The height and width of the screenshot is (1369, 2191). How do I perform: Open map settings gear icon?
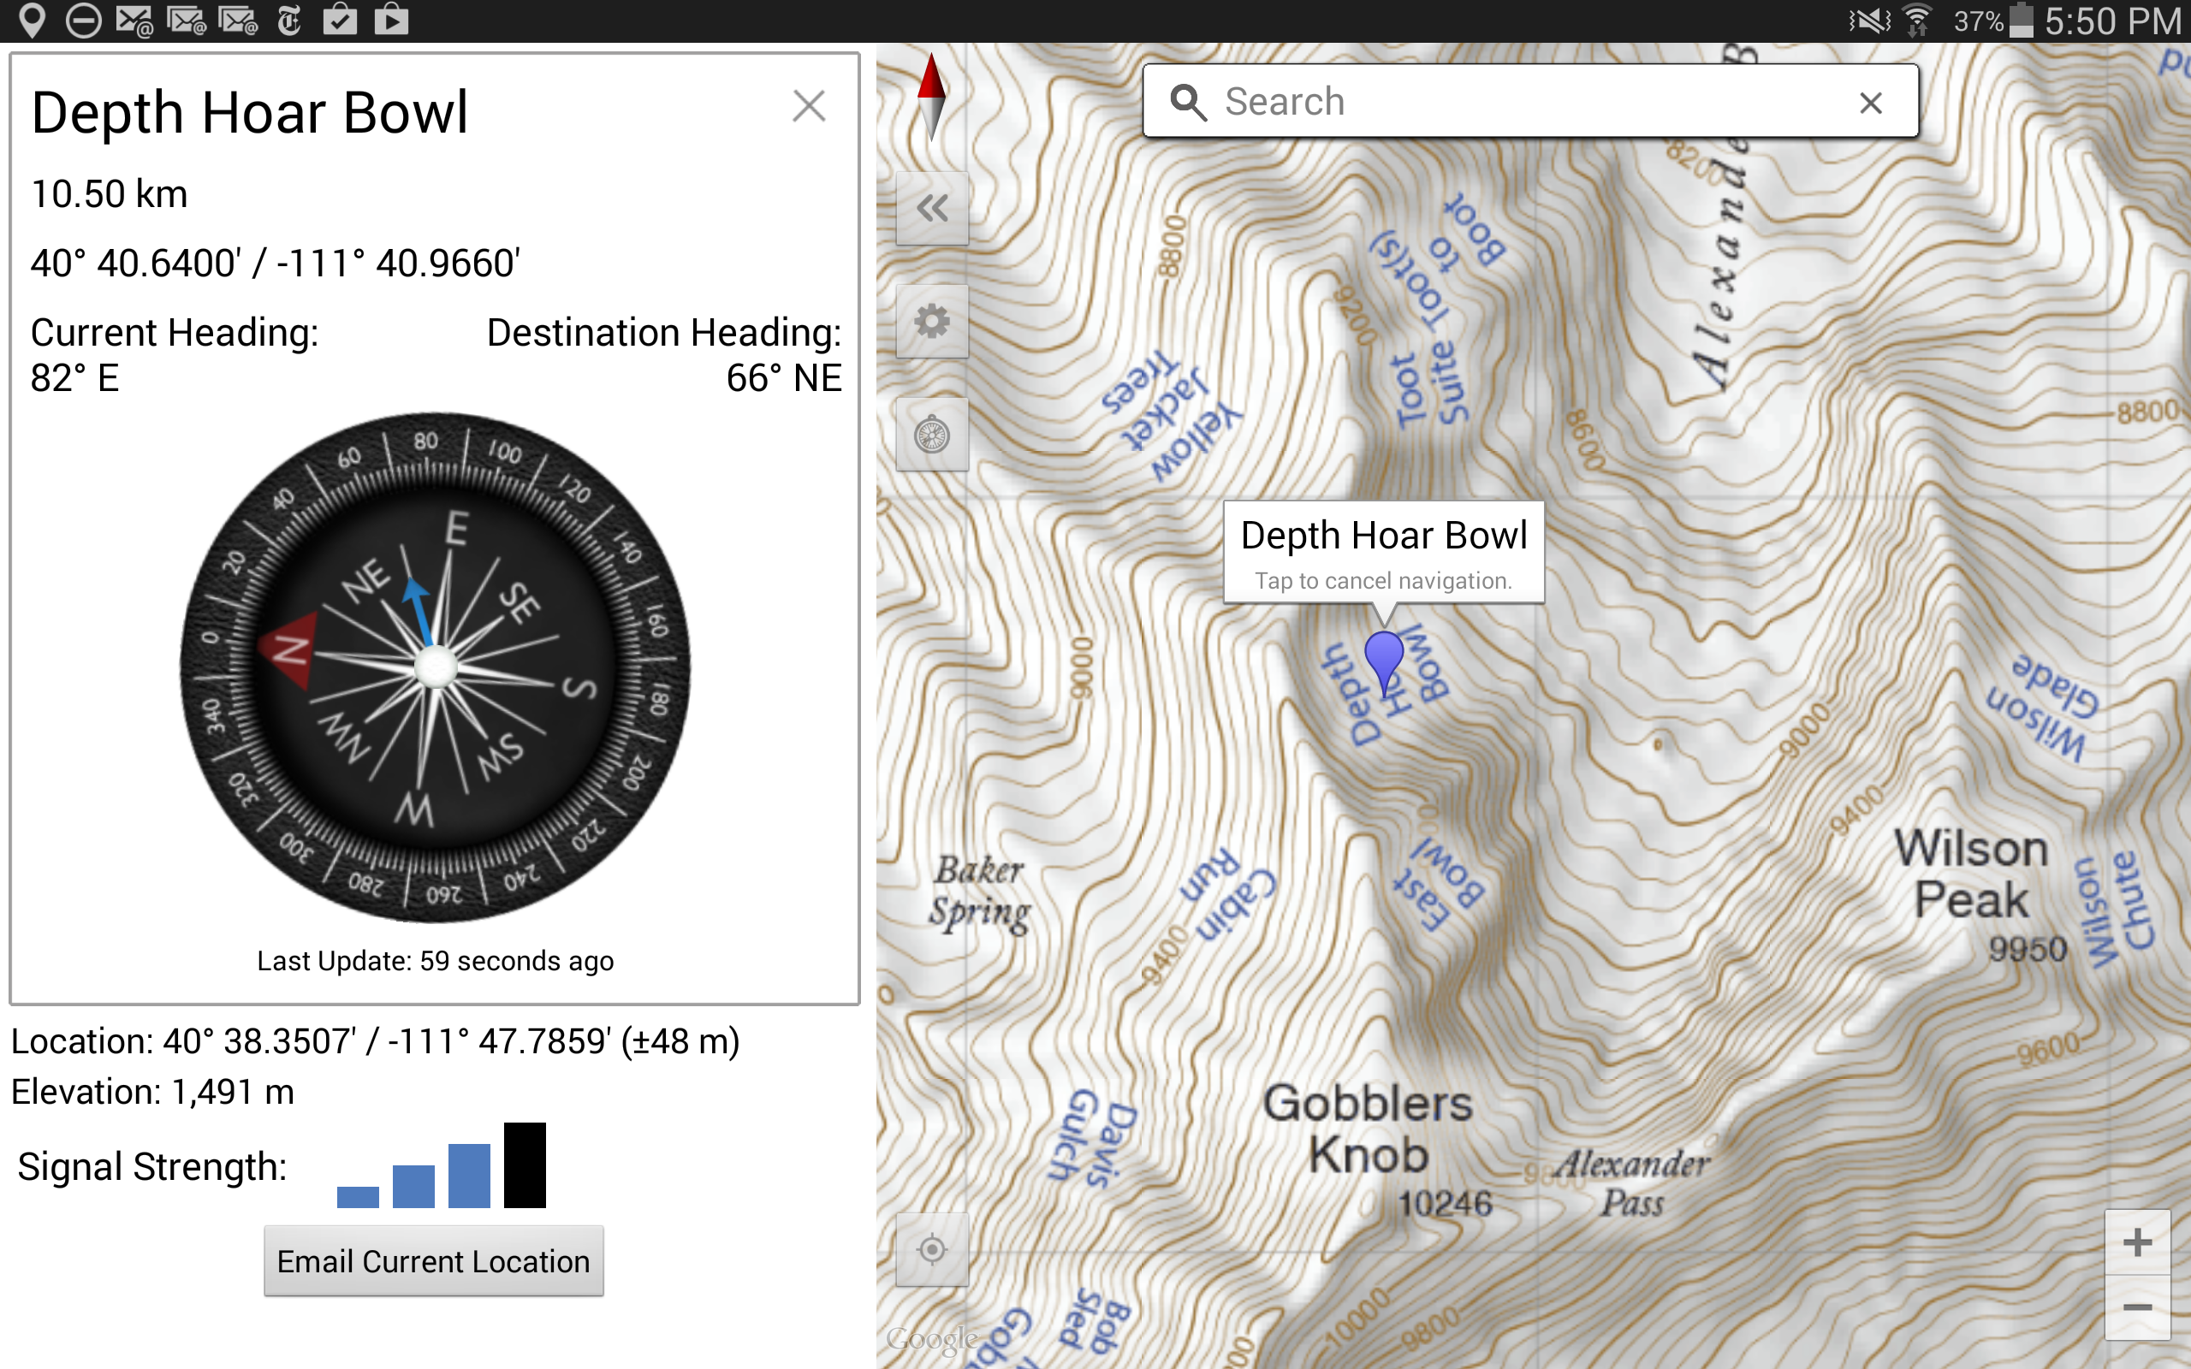pos(932,322)
